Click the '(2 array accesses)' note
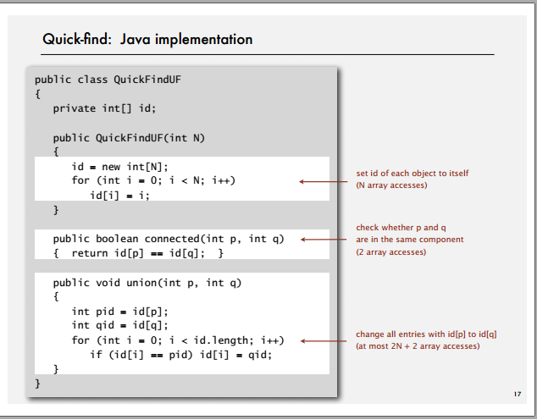The width and height of the screenshot is (537, 420). [390, 252]
